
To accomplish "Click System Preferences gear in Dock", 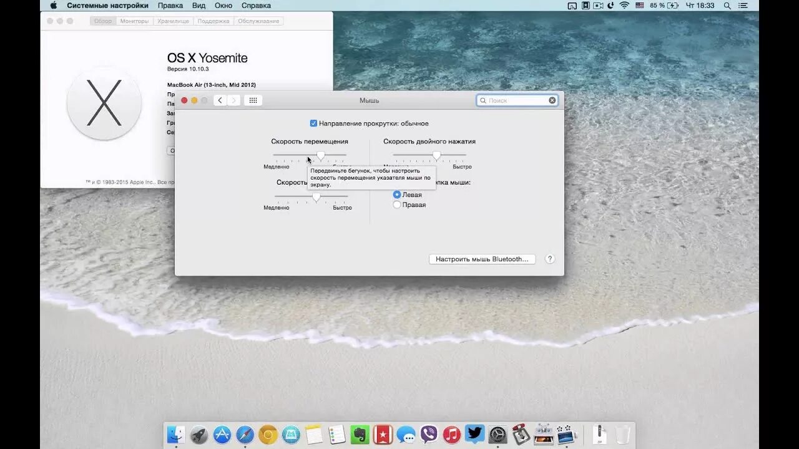I will click(498, 434).
